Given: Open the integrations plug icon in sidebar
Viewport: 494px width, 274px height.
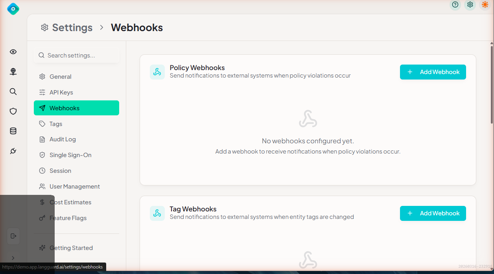Looking at the screenshot, I should (13, 151).
